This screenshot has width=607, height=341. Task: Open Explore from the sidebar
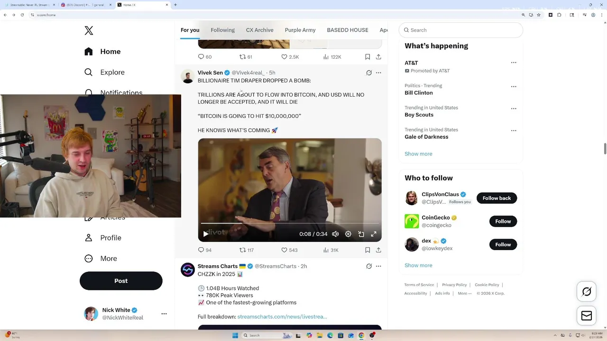pos(104,72)
